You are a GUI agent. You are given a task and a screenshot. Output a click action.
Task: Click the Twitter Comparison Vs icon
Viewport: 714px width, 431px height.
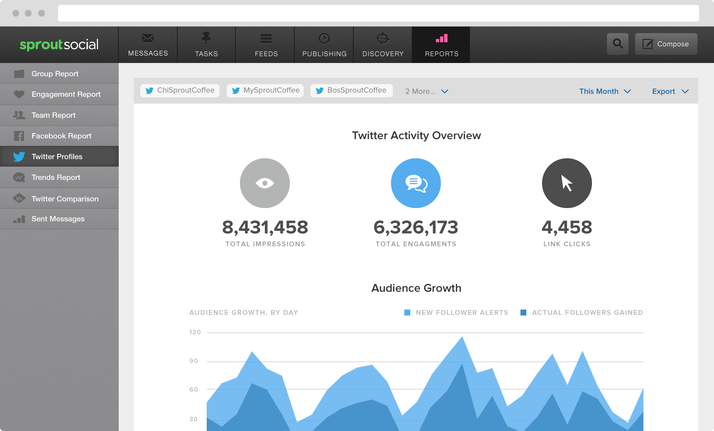[19, 199]
